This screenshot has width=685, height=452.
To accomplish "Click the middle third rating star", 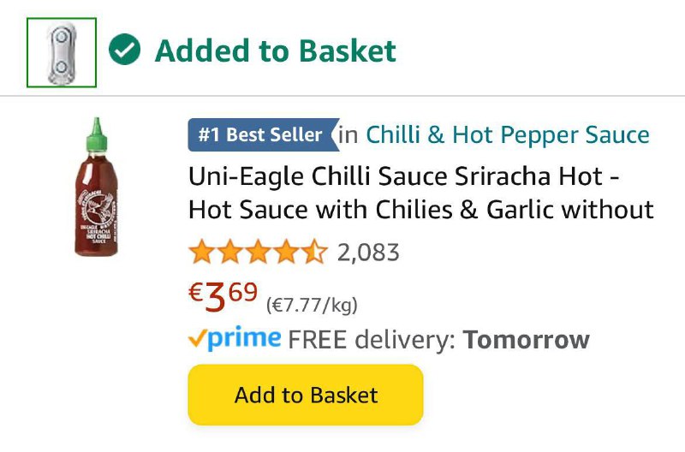I will click(x=259, y=253).
